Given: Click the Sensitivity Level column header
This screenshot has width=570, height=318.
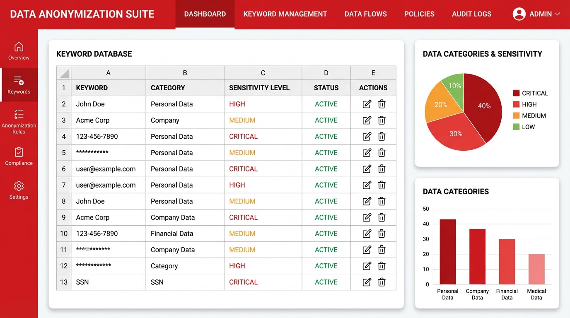Looking at the screenshot, I should [x=259, y=88].
